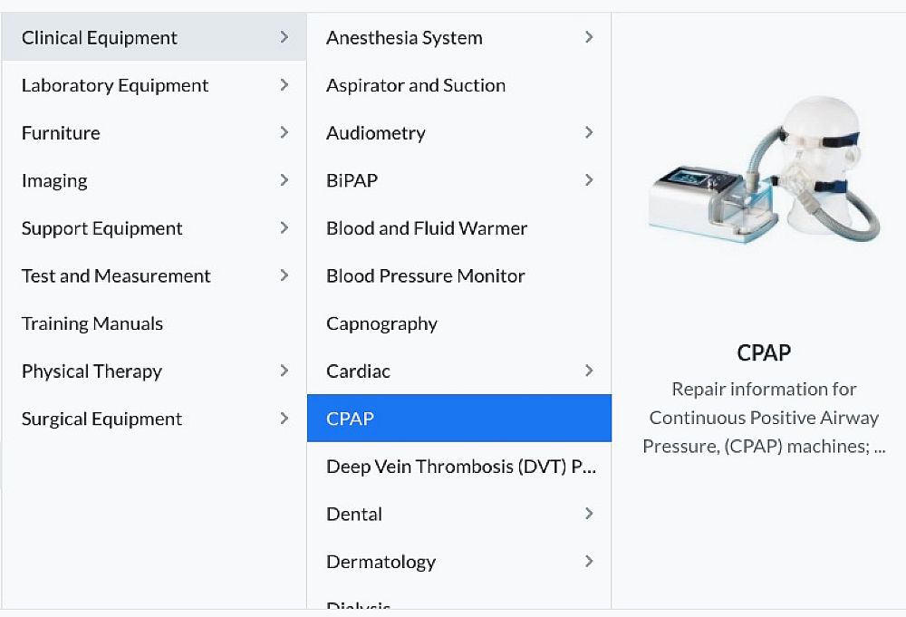Expand the Clinical Equipment chevron arrow
This screenshot has width=906, height=617.
284,37
